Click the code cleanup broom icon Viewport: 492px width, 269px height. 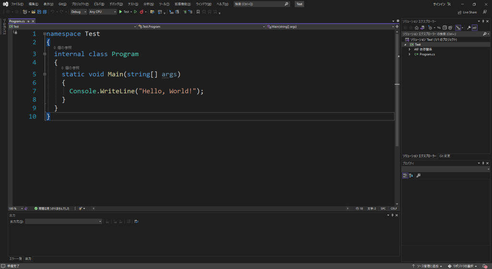(81, 209)
